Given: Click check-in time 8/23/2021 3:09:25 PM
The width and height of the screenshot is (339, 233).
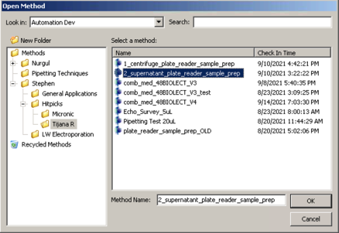Looking at the screenshot, I should tap(288, 92).
